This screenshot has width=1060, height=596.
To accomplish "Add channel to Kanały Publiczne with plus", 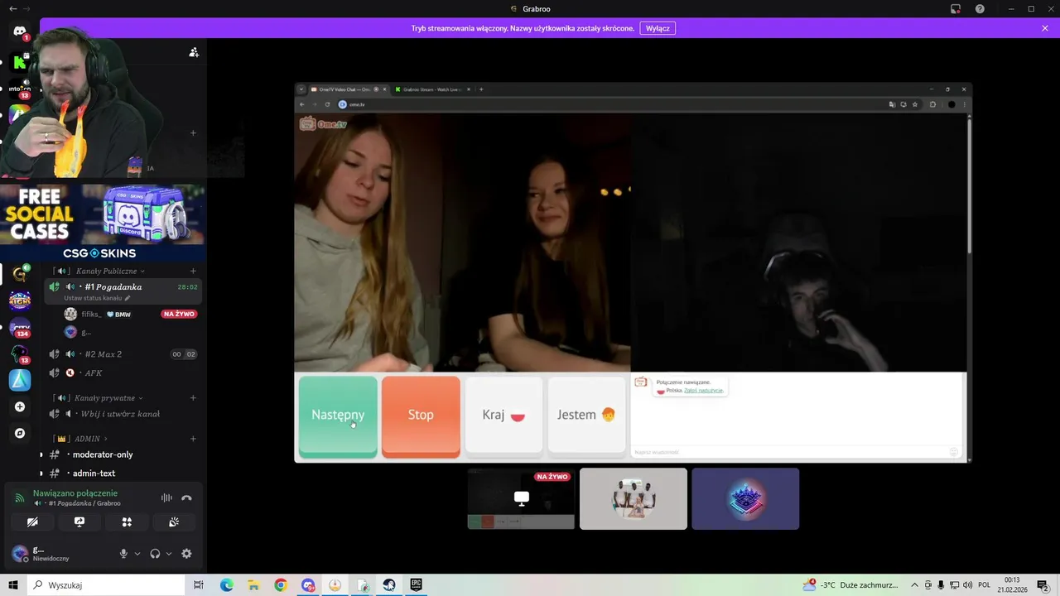I will click(194, 271).
